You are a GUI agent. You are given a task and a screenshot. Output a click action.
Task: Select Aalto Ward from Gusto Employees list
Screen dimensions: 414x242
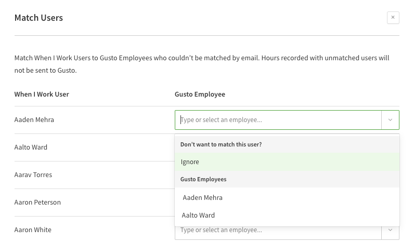pyautogui.click(x=287, y=216)
